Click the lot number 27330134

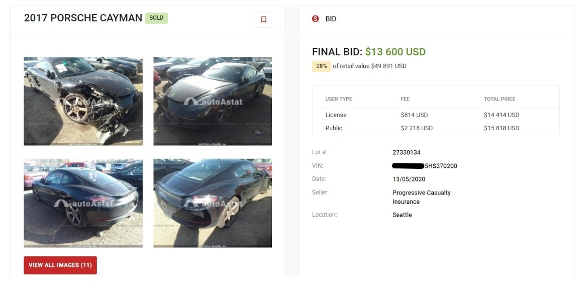click(x=407, y=152)
